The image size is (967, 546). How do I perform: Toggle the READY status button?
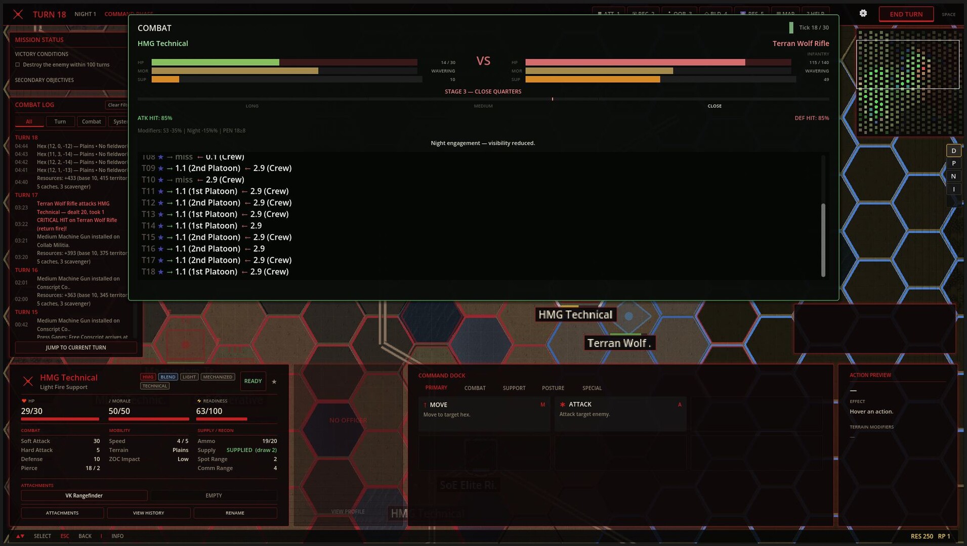pos(253,381)
